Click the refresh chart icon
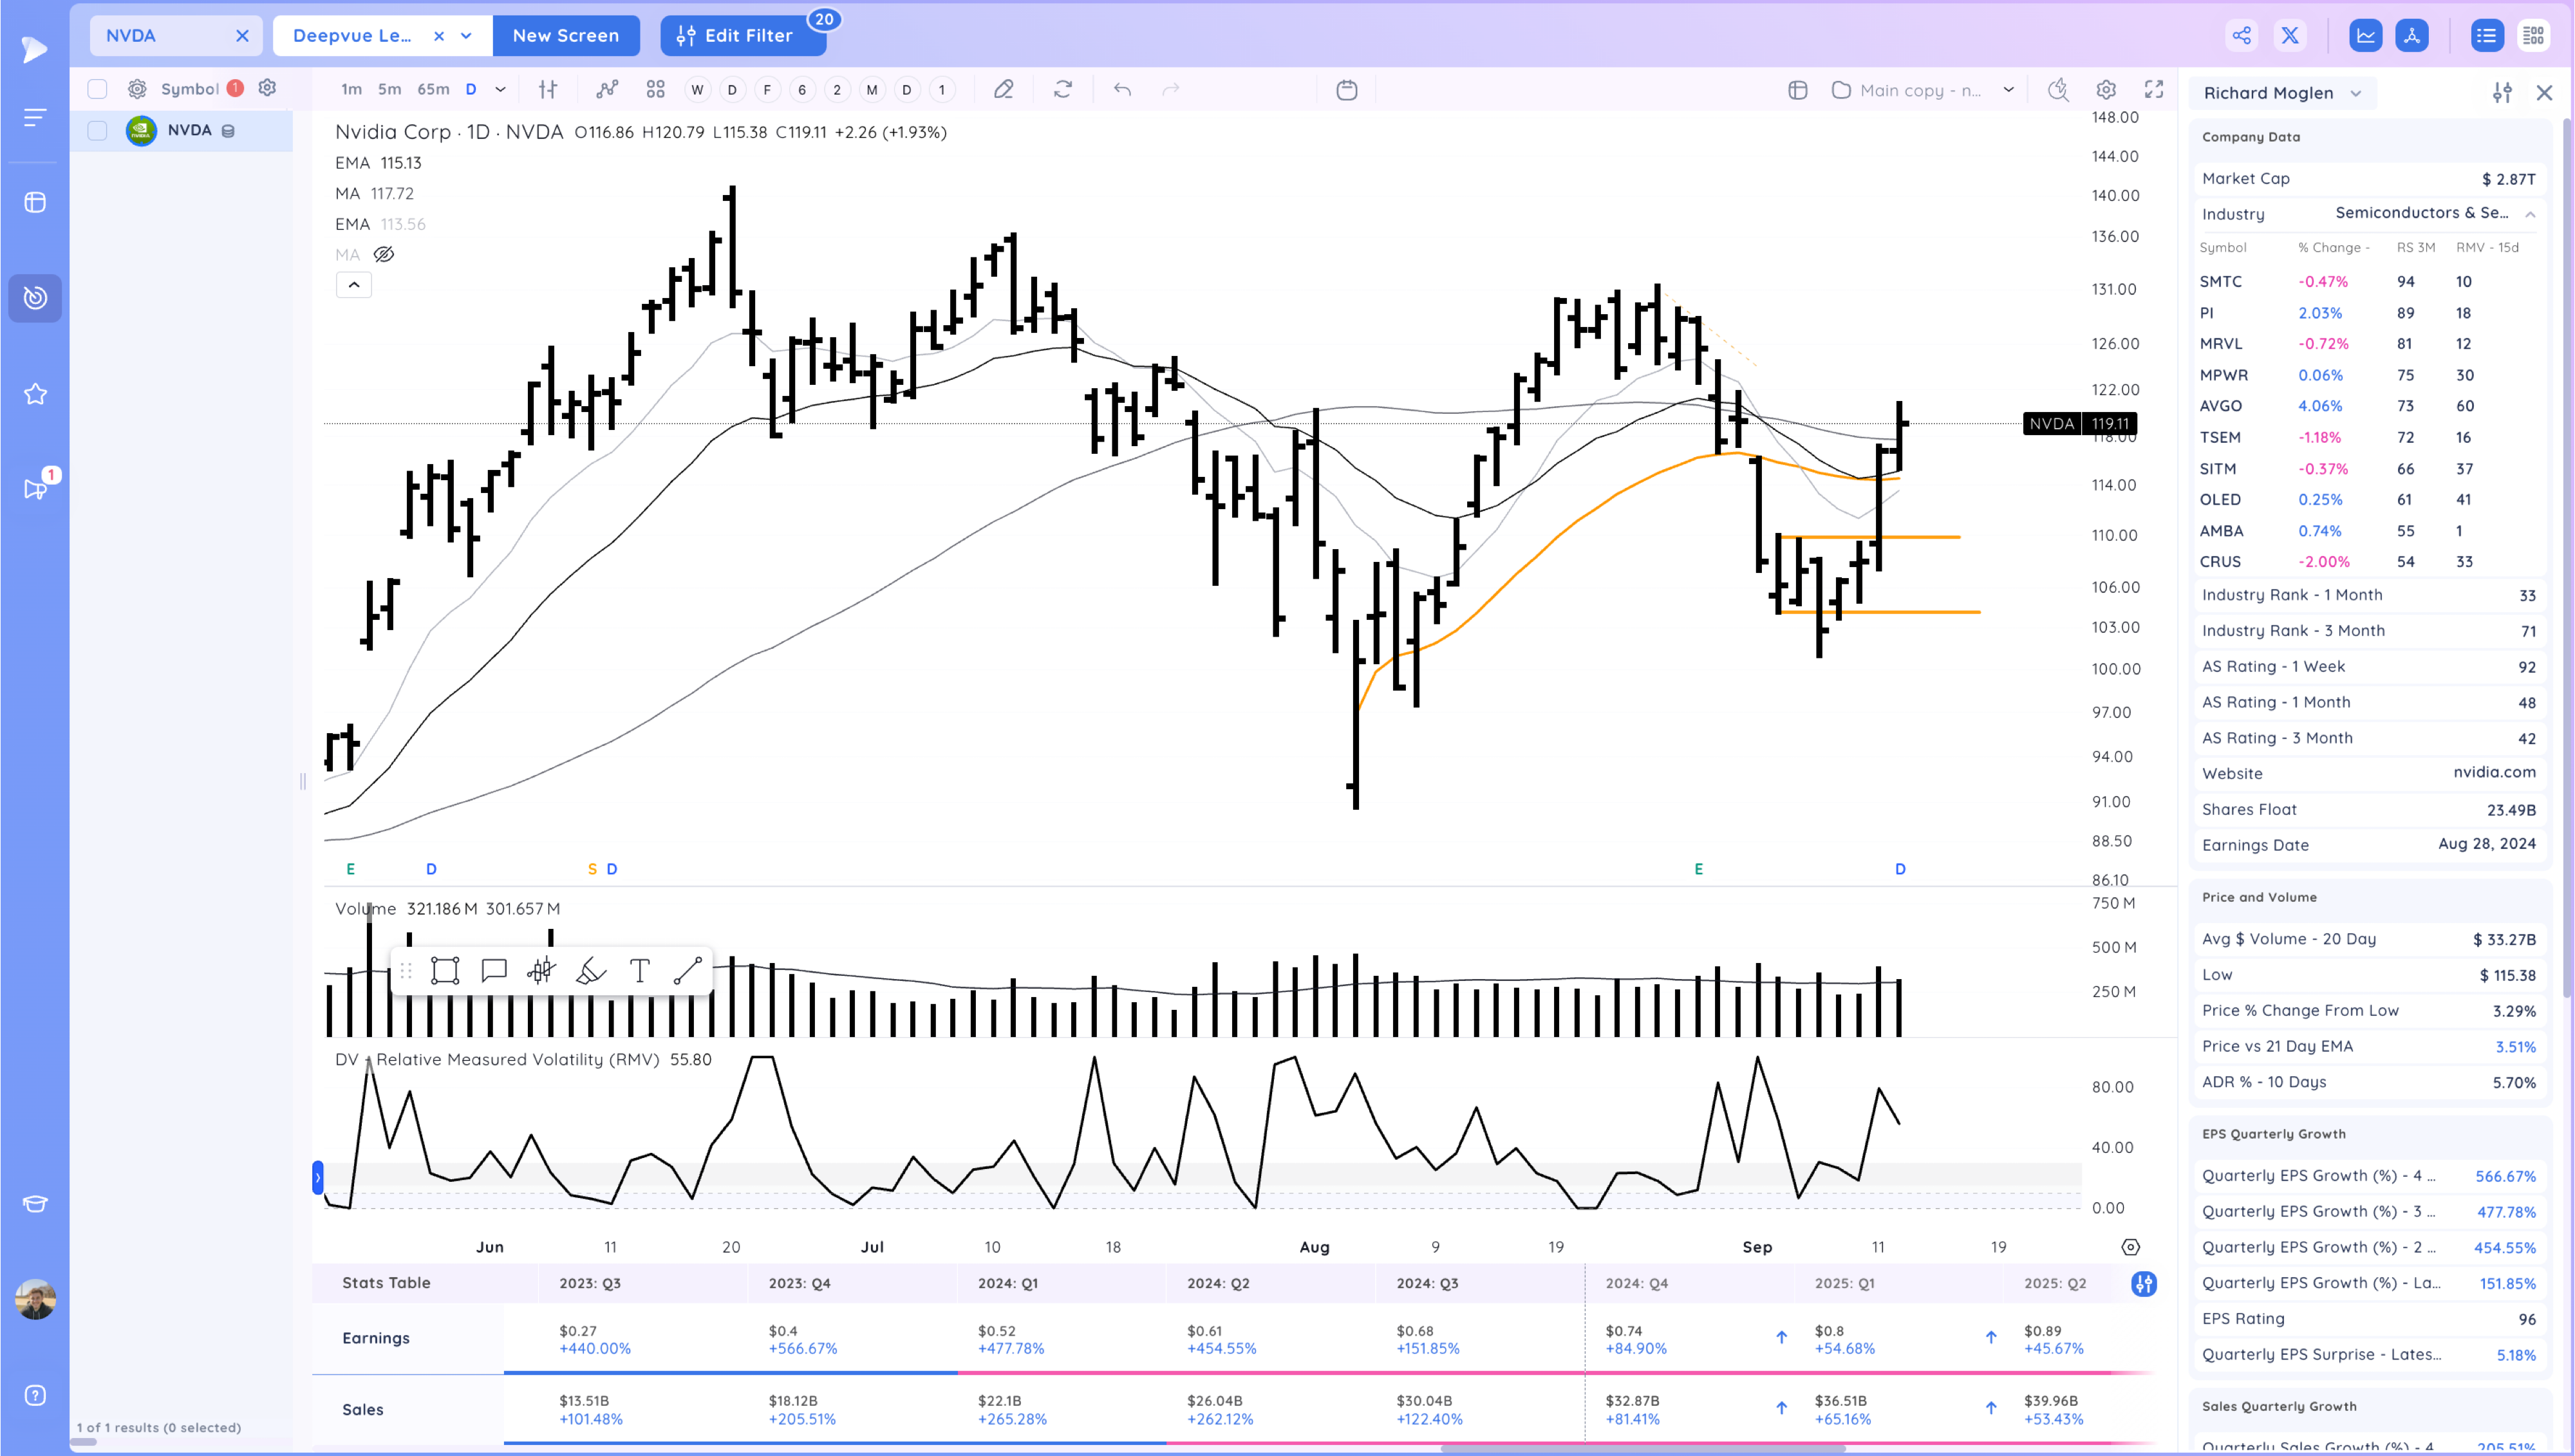Screen dimensions: 2575x1456 1063,90
